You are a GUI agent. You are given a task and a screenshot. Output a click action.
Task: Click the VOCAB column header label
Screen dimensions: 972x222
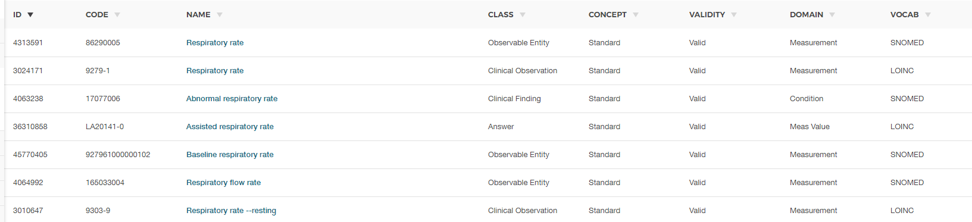coord(904,15)
